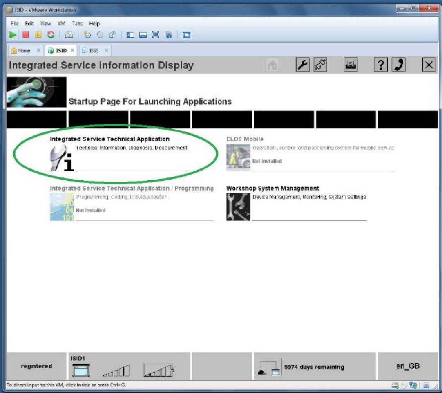The height and width of the screenshot is (393, 442).
Task: Click the network adapter icon in VMware status bar
Action: (x=413, y=385)
